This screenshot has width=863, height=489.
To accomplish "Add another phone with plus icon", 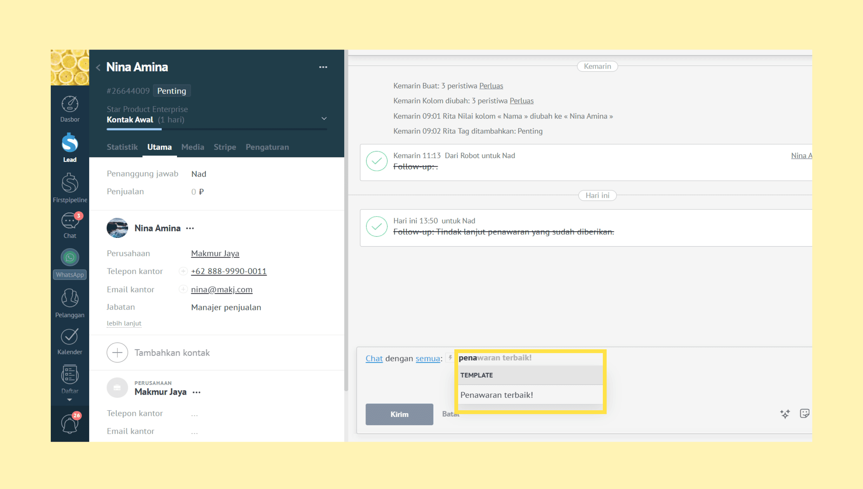I will (x=183, y=271).
